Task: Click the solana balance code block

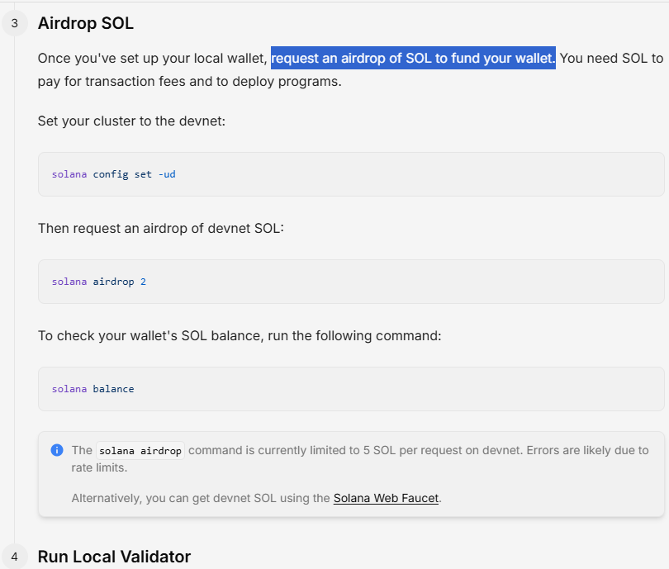Action: pos(351,389)
